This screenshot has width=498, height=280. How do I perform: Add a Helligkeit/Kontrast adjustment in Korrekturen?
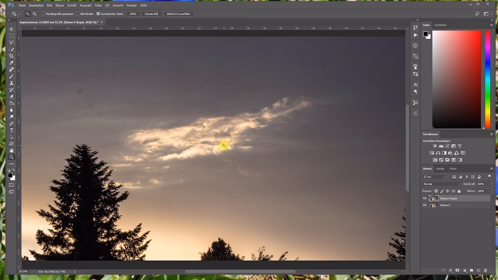click(x=435, y=146)
